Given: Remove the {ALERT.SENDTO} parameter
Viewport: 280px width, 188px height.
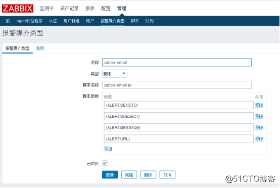Looking at the screenshot, I should [259, 105].
